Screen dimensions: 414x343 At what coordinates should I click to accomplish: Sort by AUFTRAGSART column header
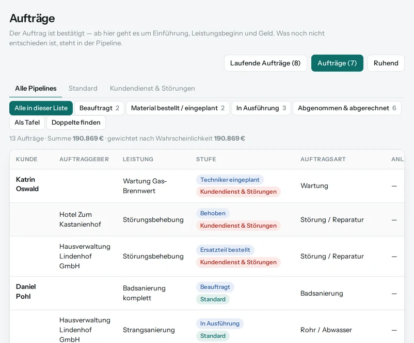pos(323,159)
